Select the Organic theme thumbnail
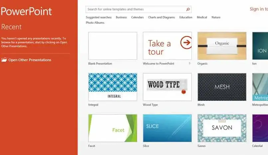 [222, 46]
